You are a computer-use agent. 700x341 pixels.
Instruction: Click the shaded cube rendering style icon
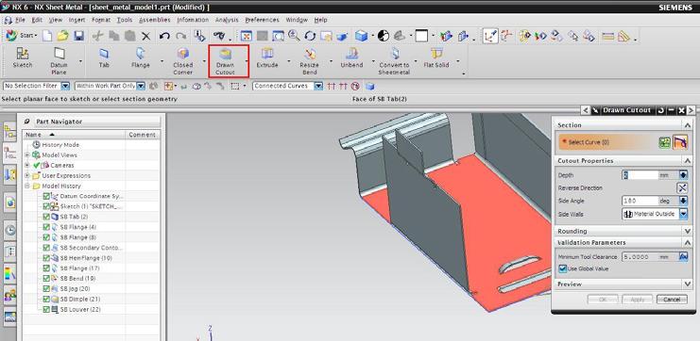tap(361, 36)
